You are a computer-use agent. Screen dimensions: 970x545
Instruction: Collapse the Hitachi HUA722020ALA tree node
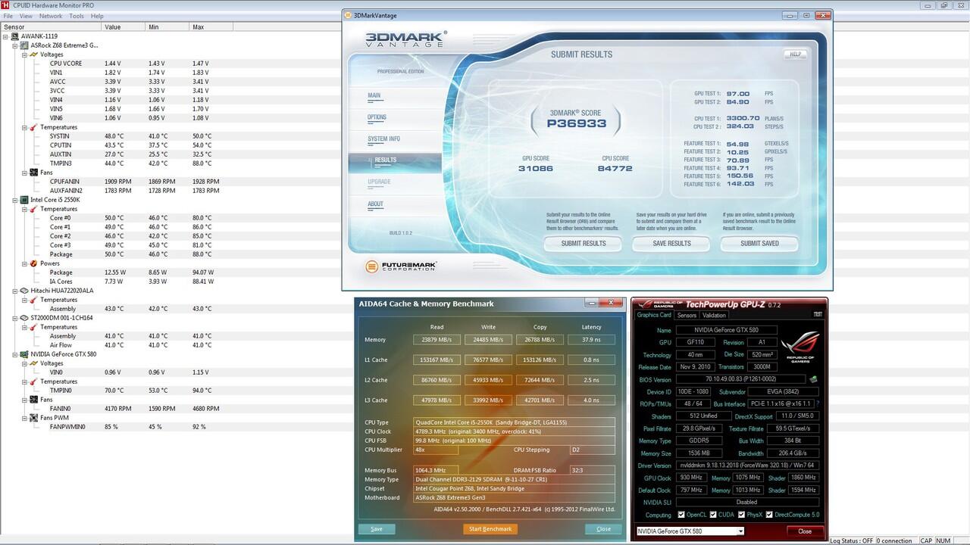click(x=15, y=291)
